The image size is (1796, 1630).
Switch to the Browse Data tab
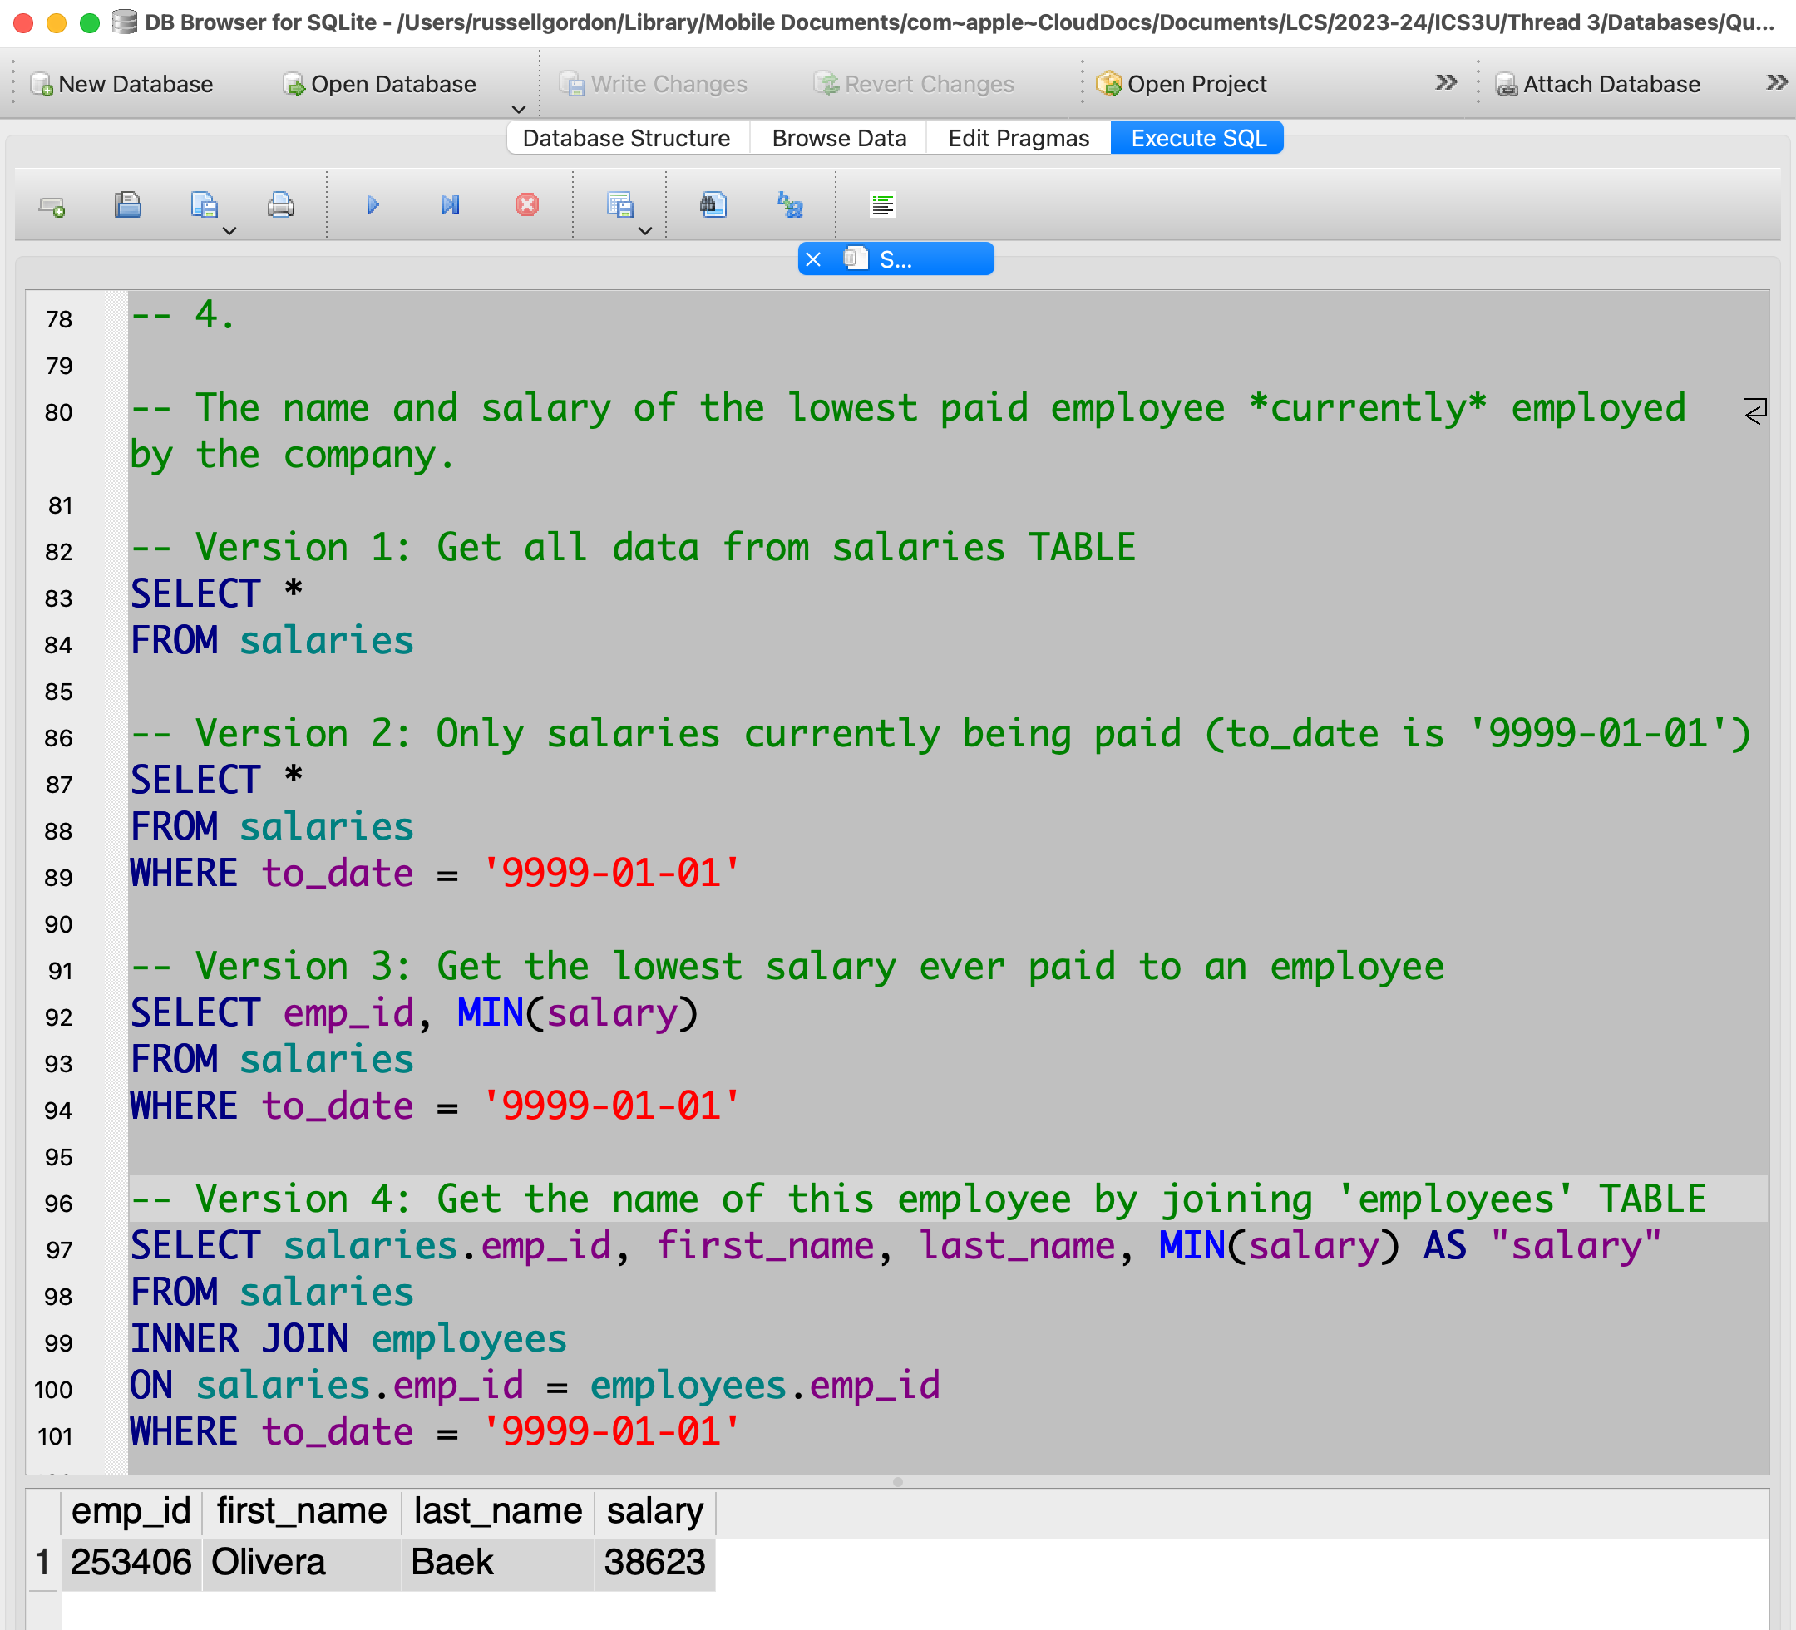[x=838, y=138]
